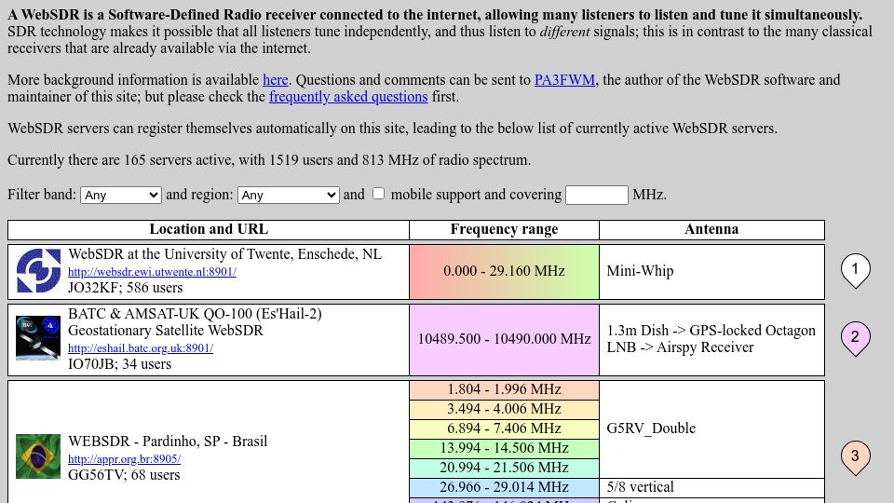Open the appr.org.br:8905 link
Screen dimensions: 894x503
124,458
